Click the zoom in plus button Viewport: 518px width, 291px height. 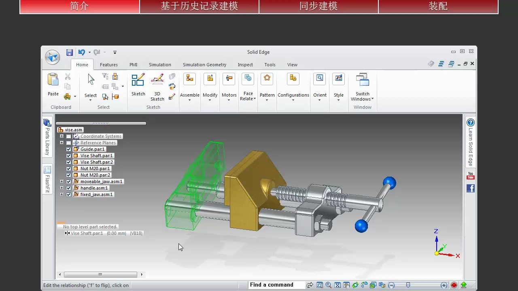coord(444,285)
